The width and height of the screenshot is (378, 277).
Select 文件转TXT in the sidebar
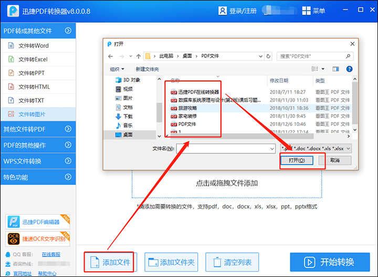[x=38, y=100]
